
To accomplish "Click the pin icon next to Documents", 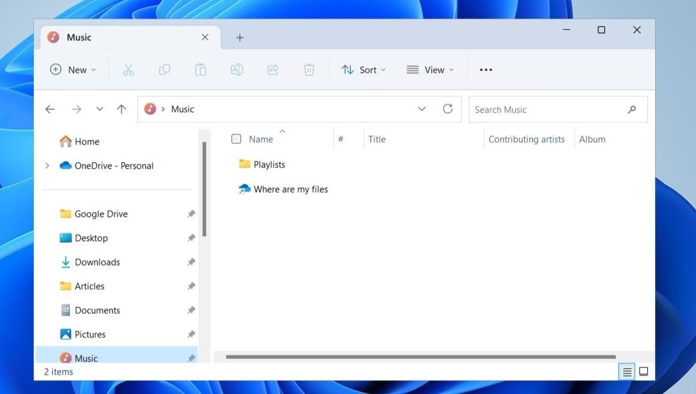I will [x=191, y=310].
